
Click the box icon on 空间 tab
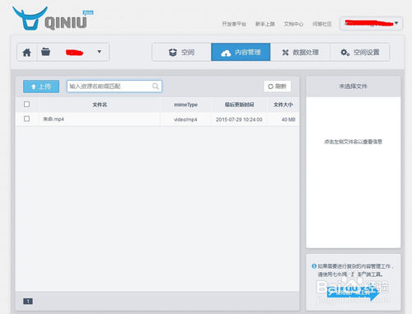[x=173, y=52]
